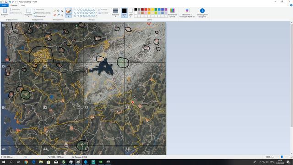
Task: Click the Select rectangle icon
Action: (x=28, y=11)
